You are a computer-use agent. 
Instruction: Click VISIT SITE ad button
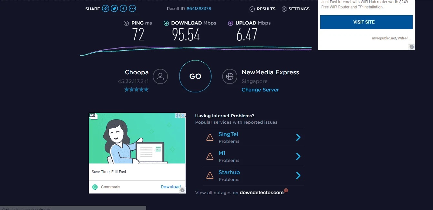click(x=366, y=22)
